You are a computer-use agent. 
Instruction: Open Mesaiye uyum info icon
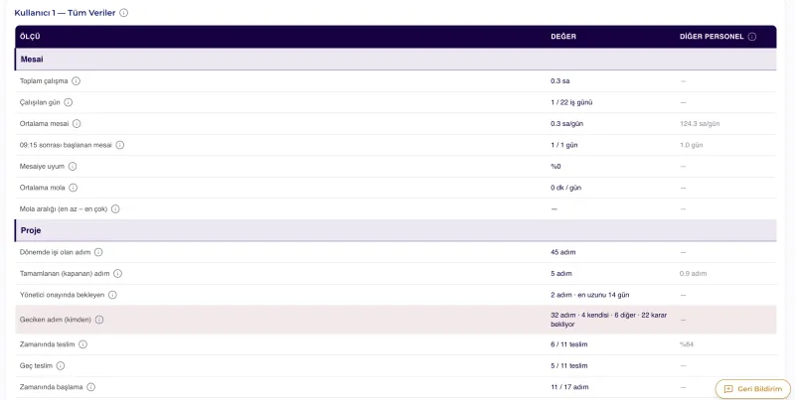coord(73,166)
